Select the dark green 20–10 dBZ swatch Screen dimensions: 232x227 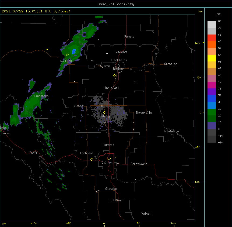coord(212,119)
